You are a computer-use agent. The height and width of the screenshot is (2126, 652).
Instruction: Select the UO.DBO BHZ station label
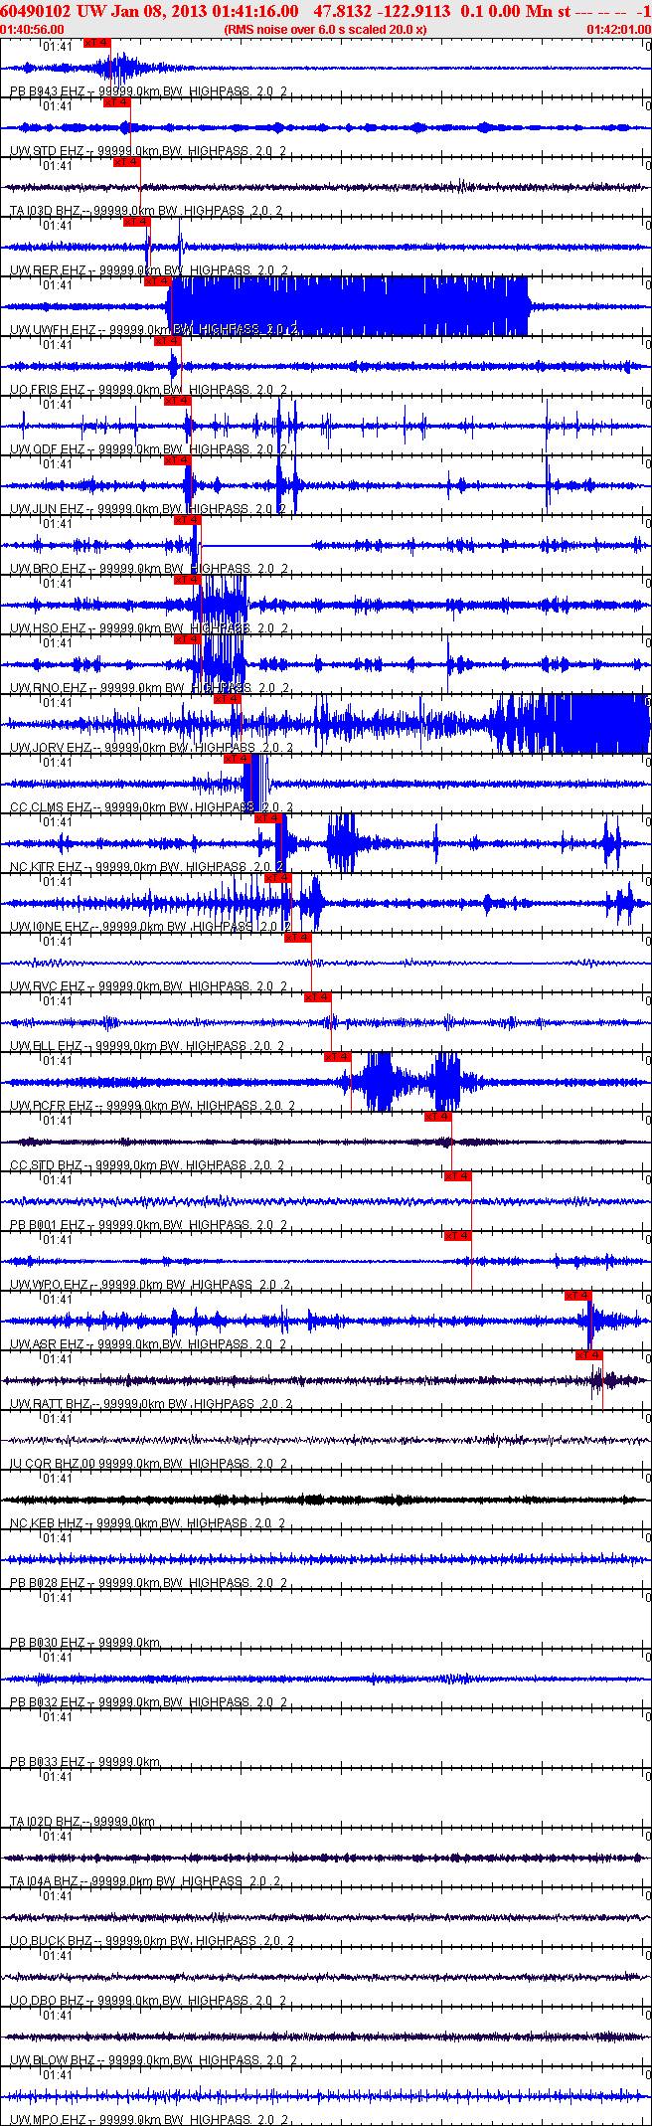[x=150, y=2001]
